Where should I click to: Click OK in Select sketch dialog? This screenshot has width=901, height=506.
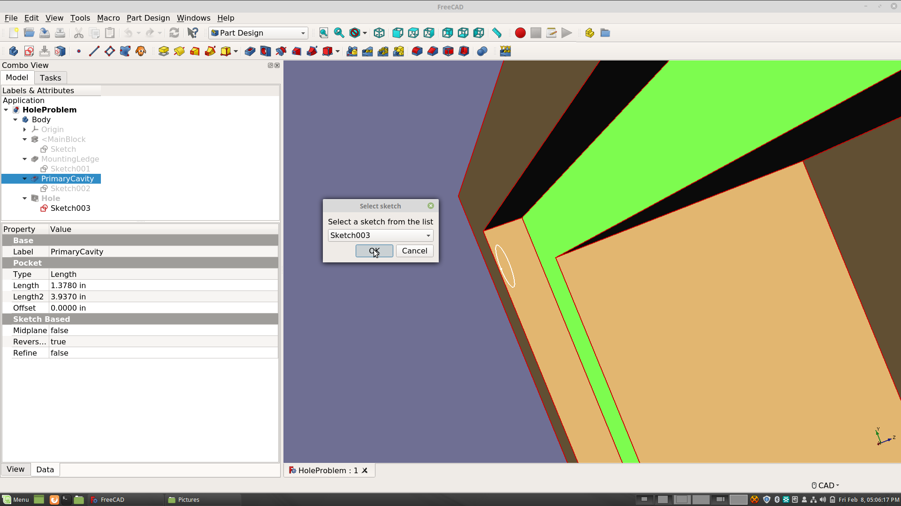pyautogui.click(x=374, y=251)
